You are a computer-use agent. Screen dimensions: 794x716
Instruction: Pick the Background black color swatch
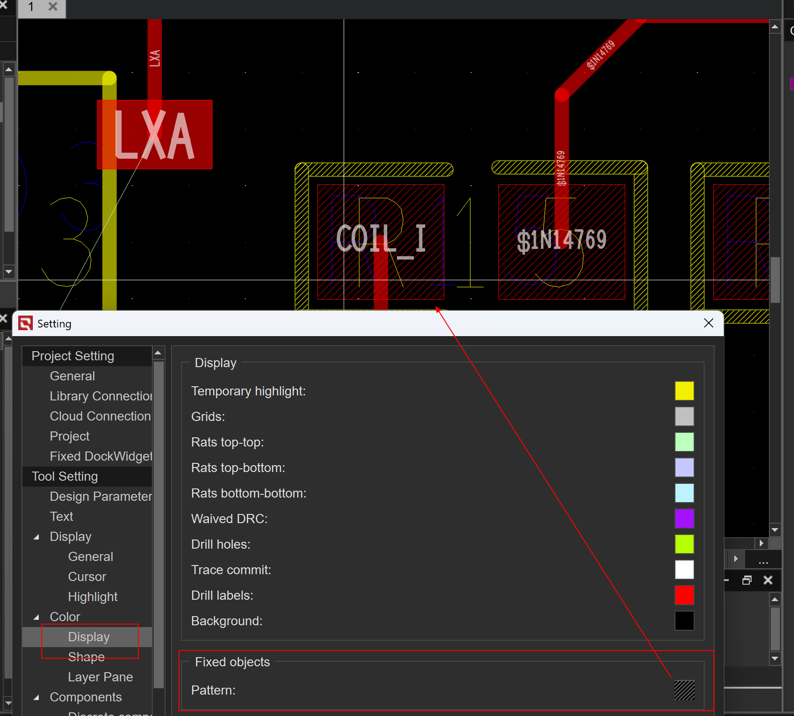tap(684, 621)
